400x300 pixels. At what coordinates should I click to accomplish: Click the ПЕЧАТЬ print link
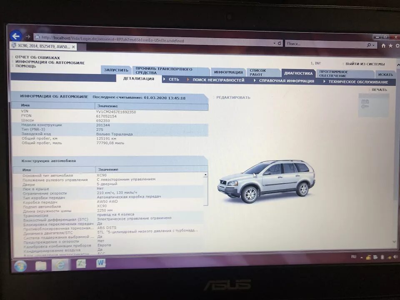point(379,90)
